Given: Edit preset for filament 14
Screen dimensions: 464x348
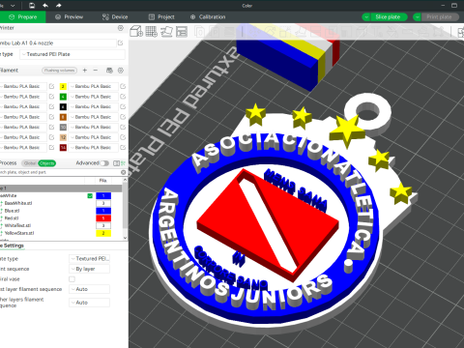Looking at the screenshot, I should (x=123, y=148).
